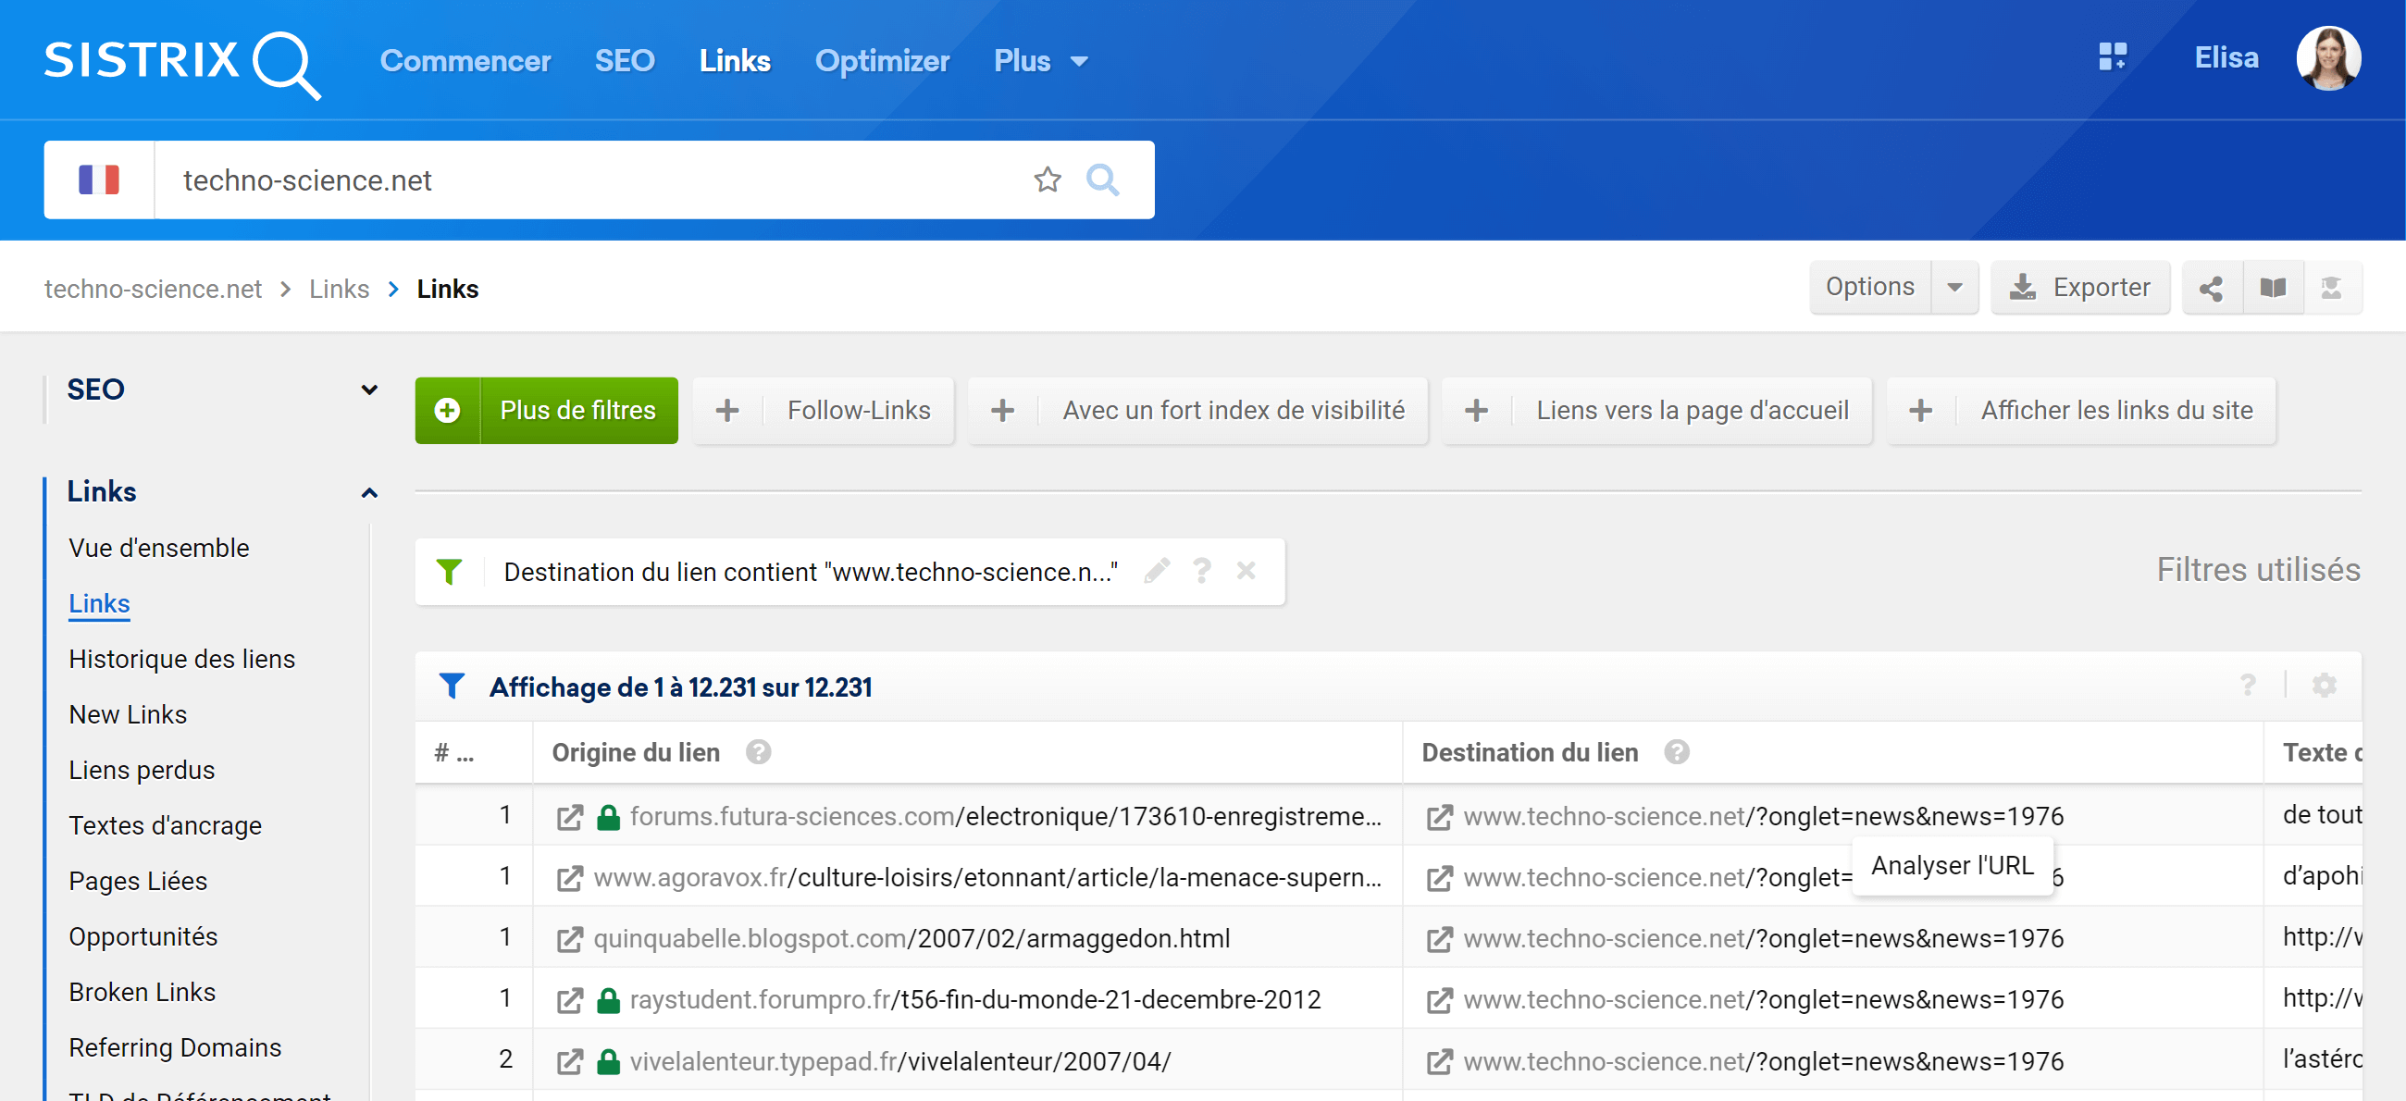Click the Analyser l'URL tooltip button
Image resolution: width=2406 pixels, height=1101 pixels.
[x=1952, y=866]
